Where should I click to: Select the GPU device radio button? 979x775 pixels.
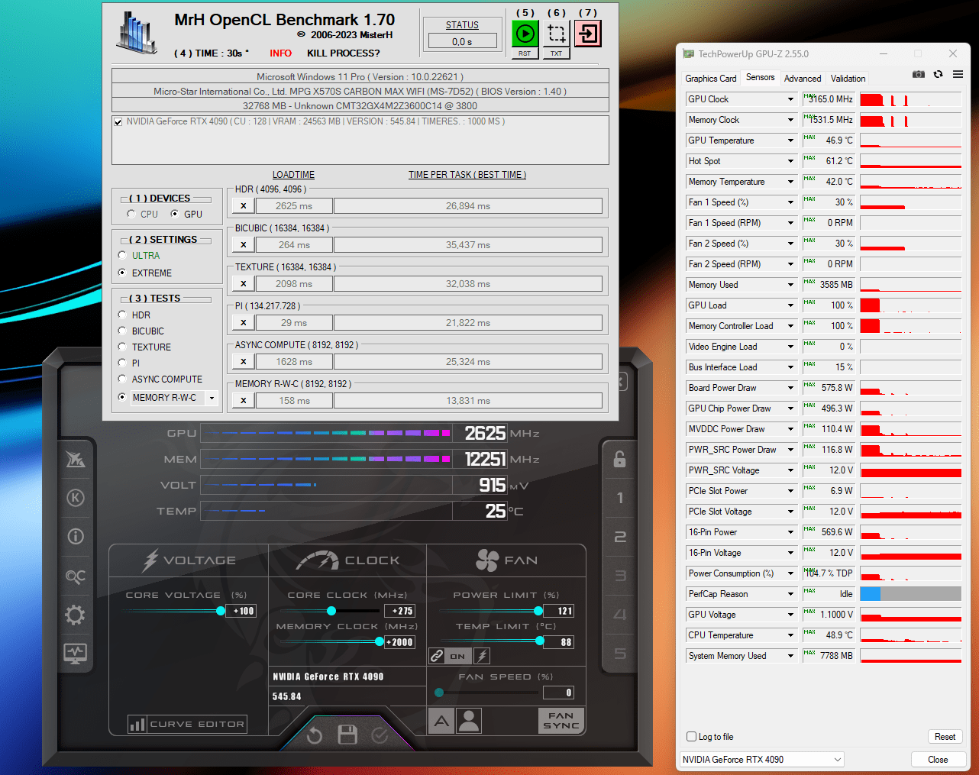click(175, 214)
